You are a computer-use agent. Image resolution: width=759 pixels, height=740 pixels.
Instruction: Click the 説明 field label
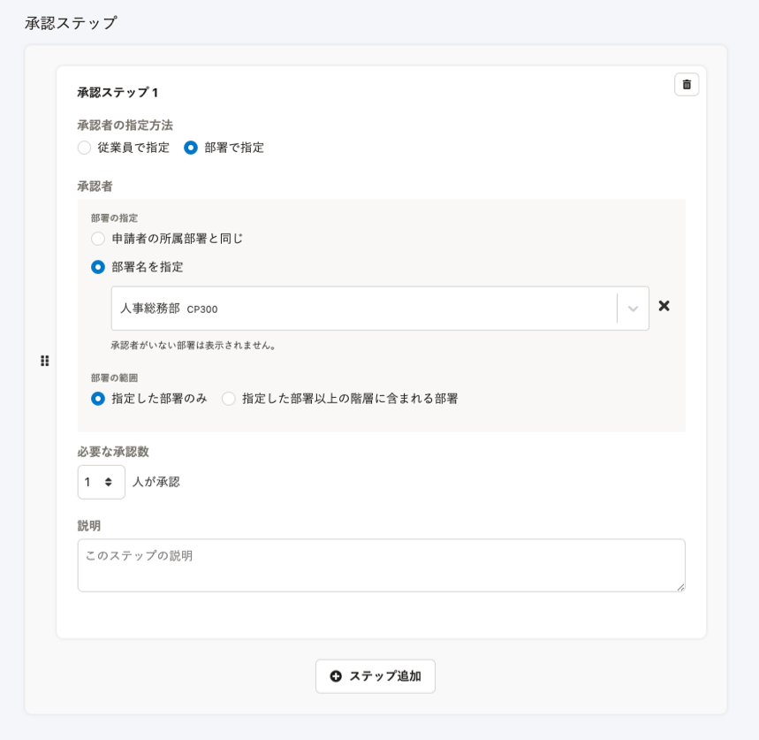89,526
